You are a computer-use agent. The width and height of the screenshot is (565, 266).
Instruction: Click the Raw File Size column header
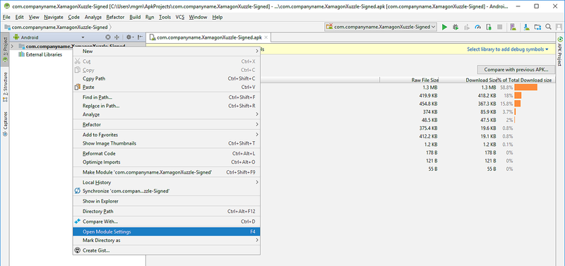[409, 80]
